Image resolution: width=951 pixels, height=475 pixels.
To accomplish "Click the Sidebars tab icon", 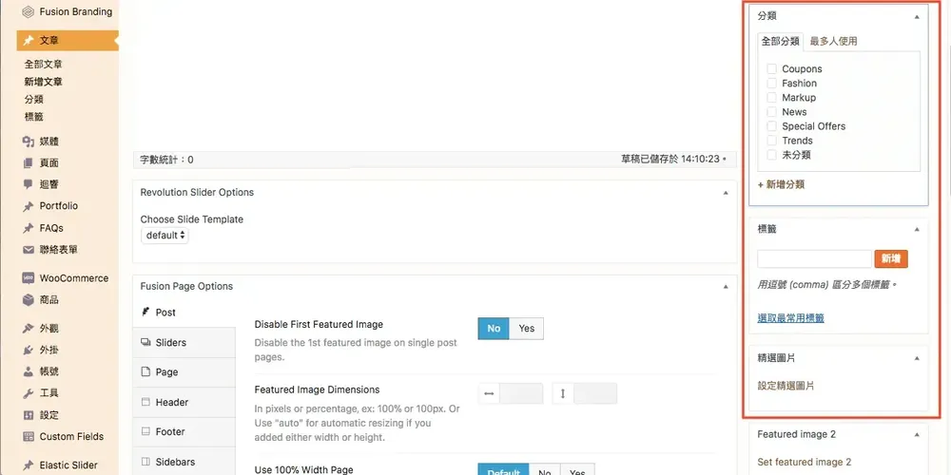I will (x=146, y=461).
